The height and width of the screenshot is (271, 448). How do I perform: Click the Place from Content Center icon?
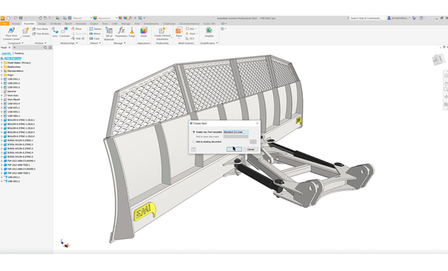[x=11, y=31]
